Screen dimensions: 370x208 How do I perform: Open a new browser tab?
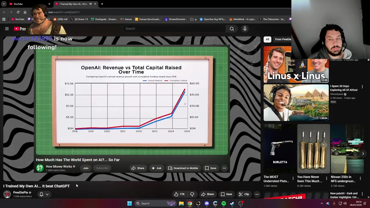click(102, 4)
